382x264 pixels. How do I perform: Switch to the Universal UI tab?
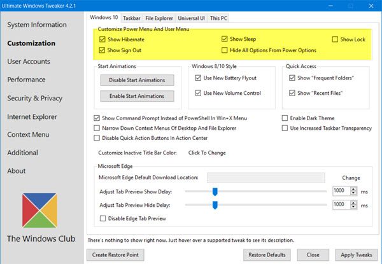point(191,18)
